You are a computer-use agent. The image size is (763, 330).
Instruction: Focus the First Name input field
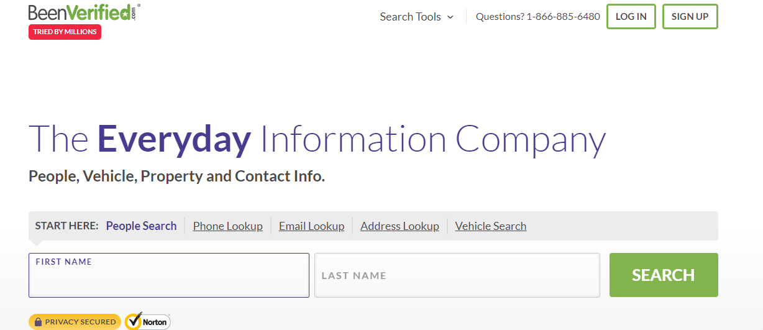point(169,275)
